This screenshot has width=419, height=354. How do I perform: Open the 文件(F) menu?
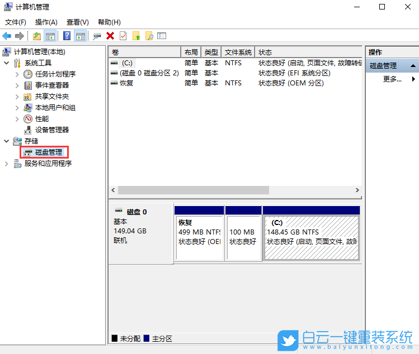point(16,22)
